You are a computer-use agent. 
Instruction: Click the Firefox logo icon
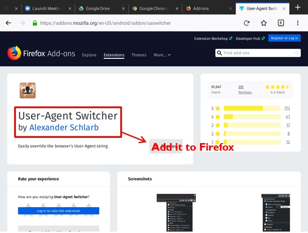tap(14, 53)
